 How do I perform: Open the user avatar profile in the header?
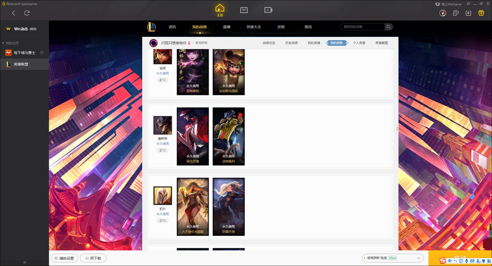coord(443,13)
